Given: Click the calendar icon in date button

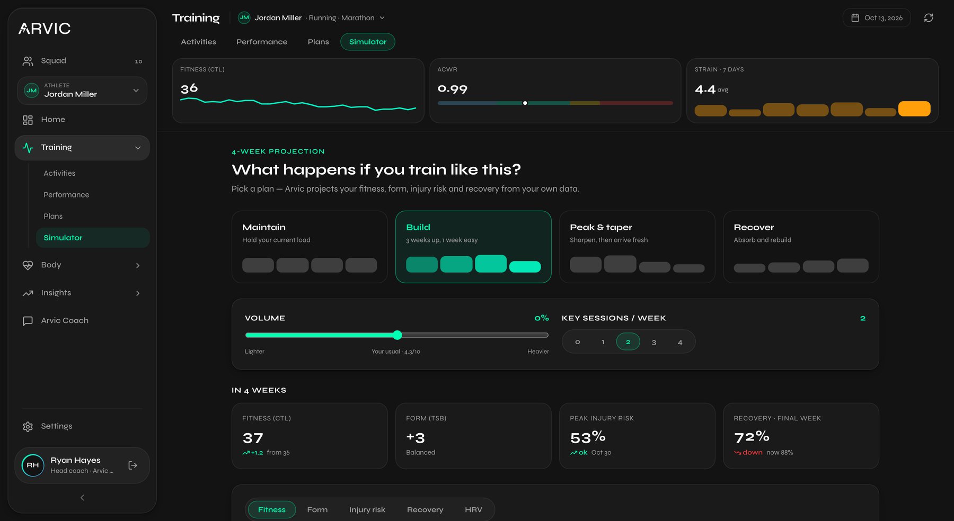Looking at the screenshot, I should [x=855, y=18].
